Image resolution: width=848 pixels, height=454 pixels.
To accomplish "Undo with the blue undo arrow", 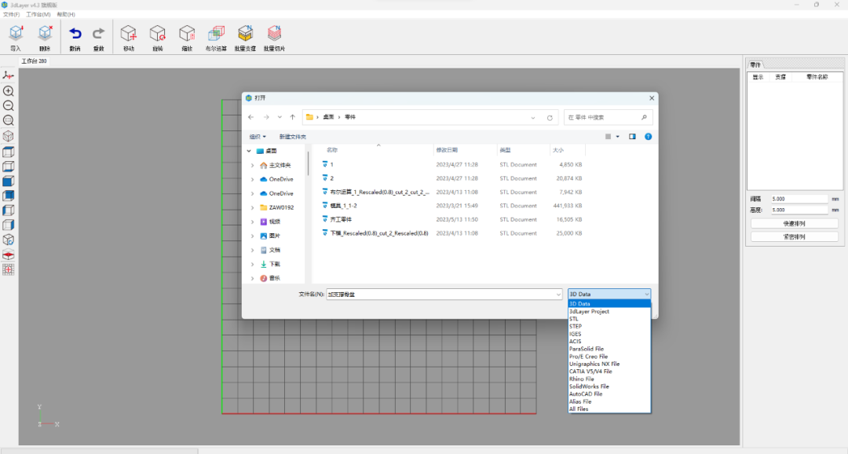I will (75, 34).
